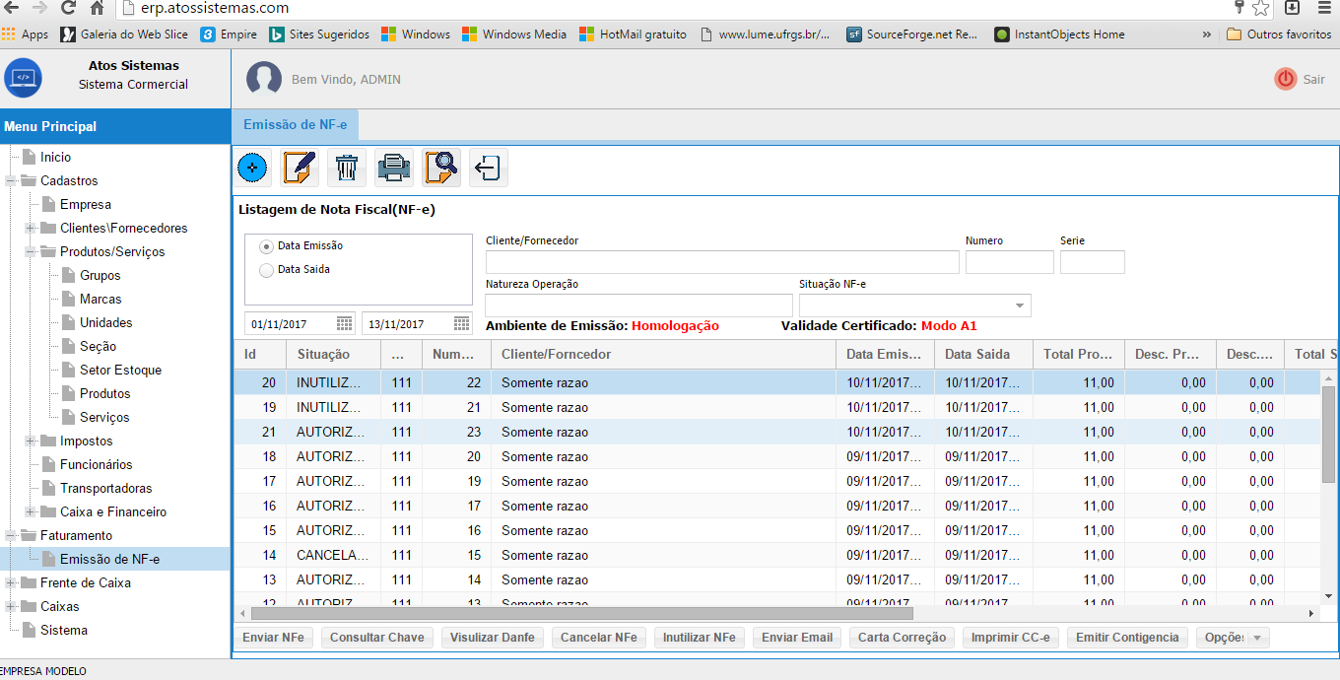Select the Data Emissão radio button

tap(266, 246)
